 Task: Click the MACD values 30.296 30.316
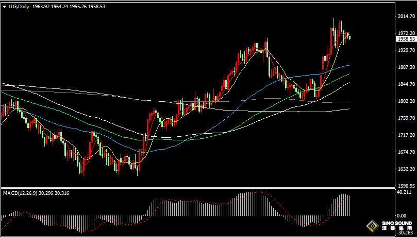pyautogui.click(x=54, y=193)
